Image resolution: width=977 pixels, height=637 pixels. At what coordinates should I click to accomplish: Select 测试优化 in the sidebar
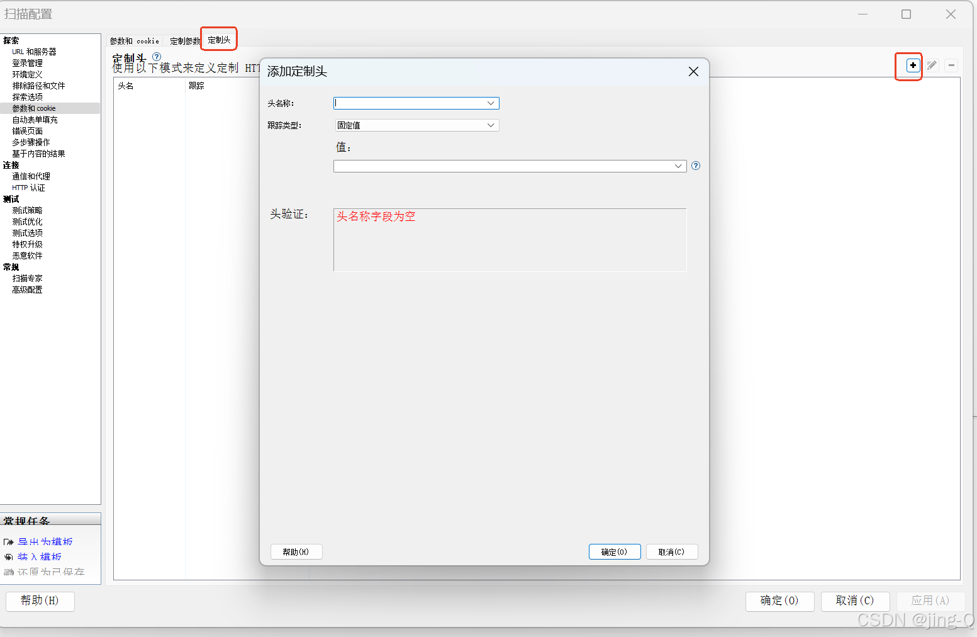click(x=28, y=222)
